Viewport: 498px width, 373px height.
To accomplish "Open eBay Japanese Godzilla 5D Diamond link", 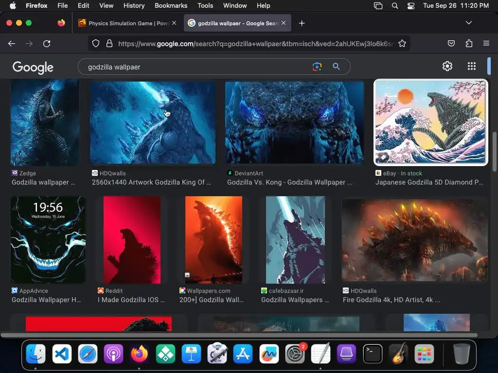I will (x=429, y=183).
